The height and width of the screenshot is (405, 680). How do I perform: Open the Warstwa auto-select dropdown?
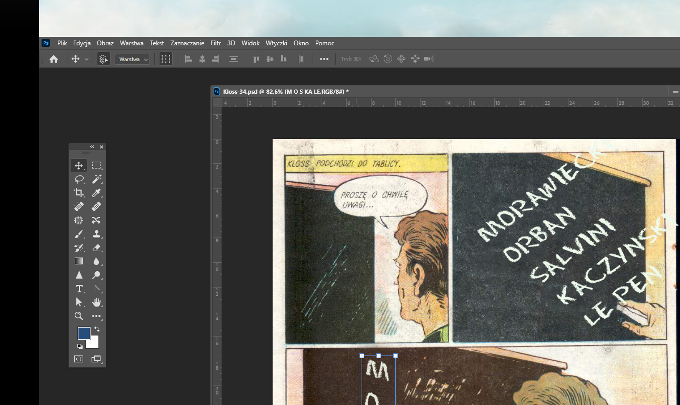click(133, 60)
